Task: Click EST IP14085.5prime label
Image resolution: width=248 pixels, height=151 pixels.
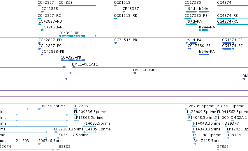Action: (x=96, y=123)
